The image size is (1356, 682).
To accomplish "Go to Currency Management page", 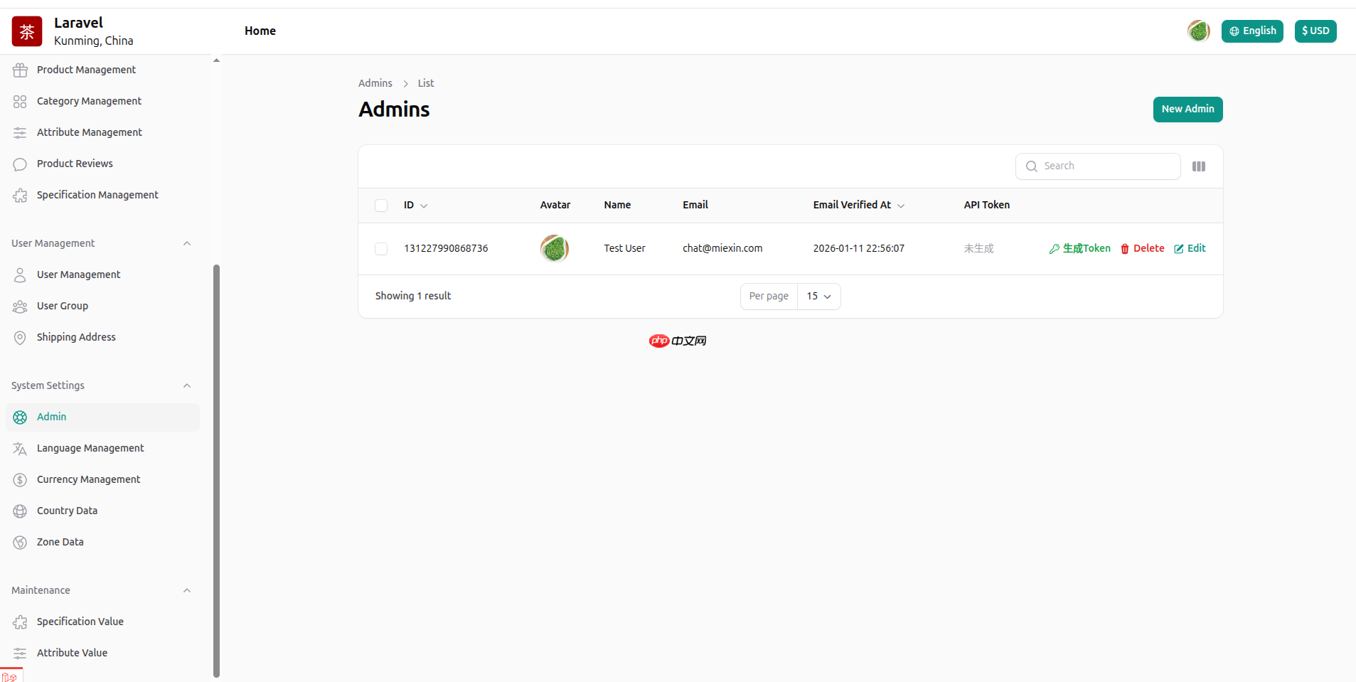I will [88, 479].
